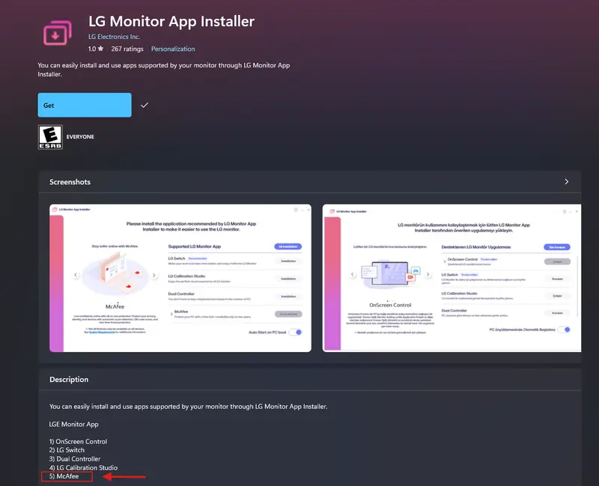This screenshot has height=486, width=599.
Task: Open the English screenshot featuring McAfee
Action: pyautogui.click(x=180, y=278)
